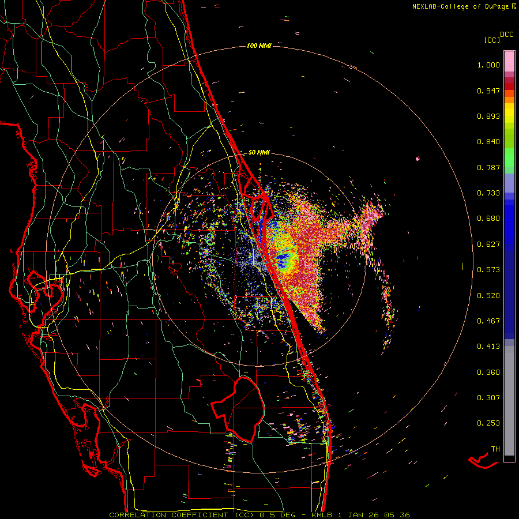Image resolution: width=519 pixels, height=519 pixels.
Task: Click the 0.573 color scale value
Action: 488,270
